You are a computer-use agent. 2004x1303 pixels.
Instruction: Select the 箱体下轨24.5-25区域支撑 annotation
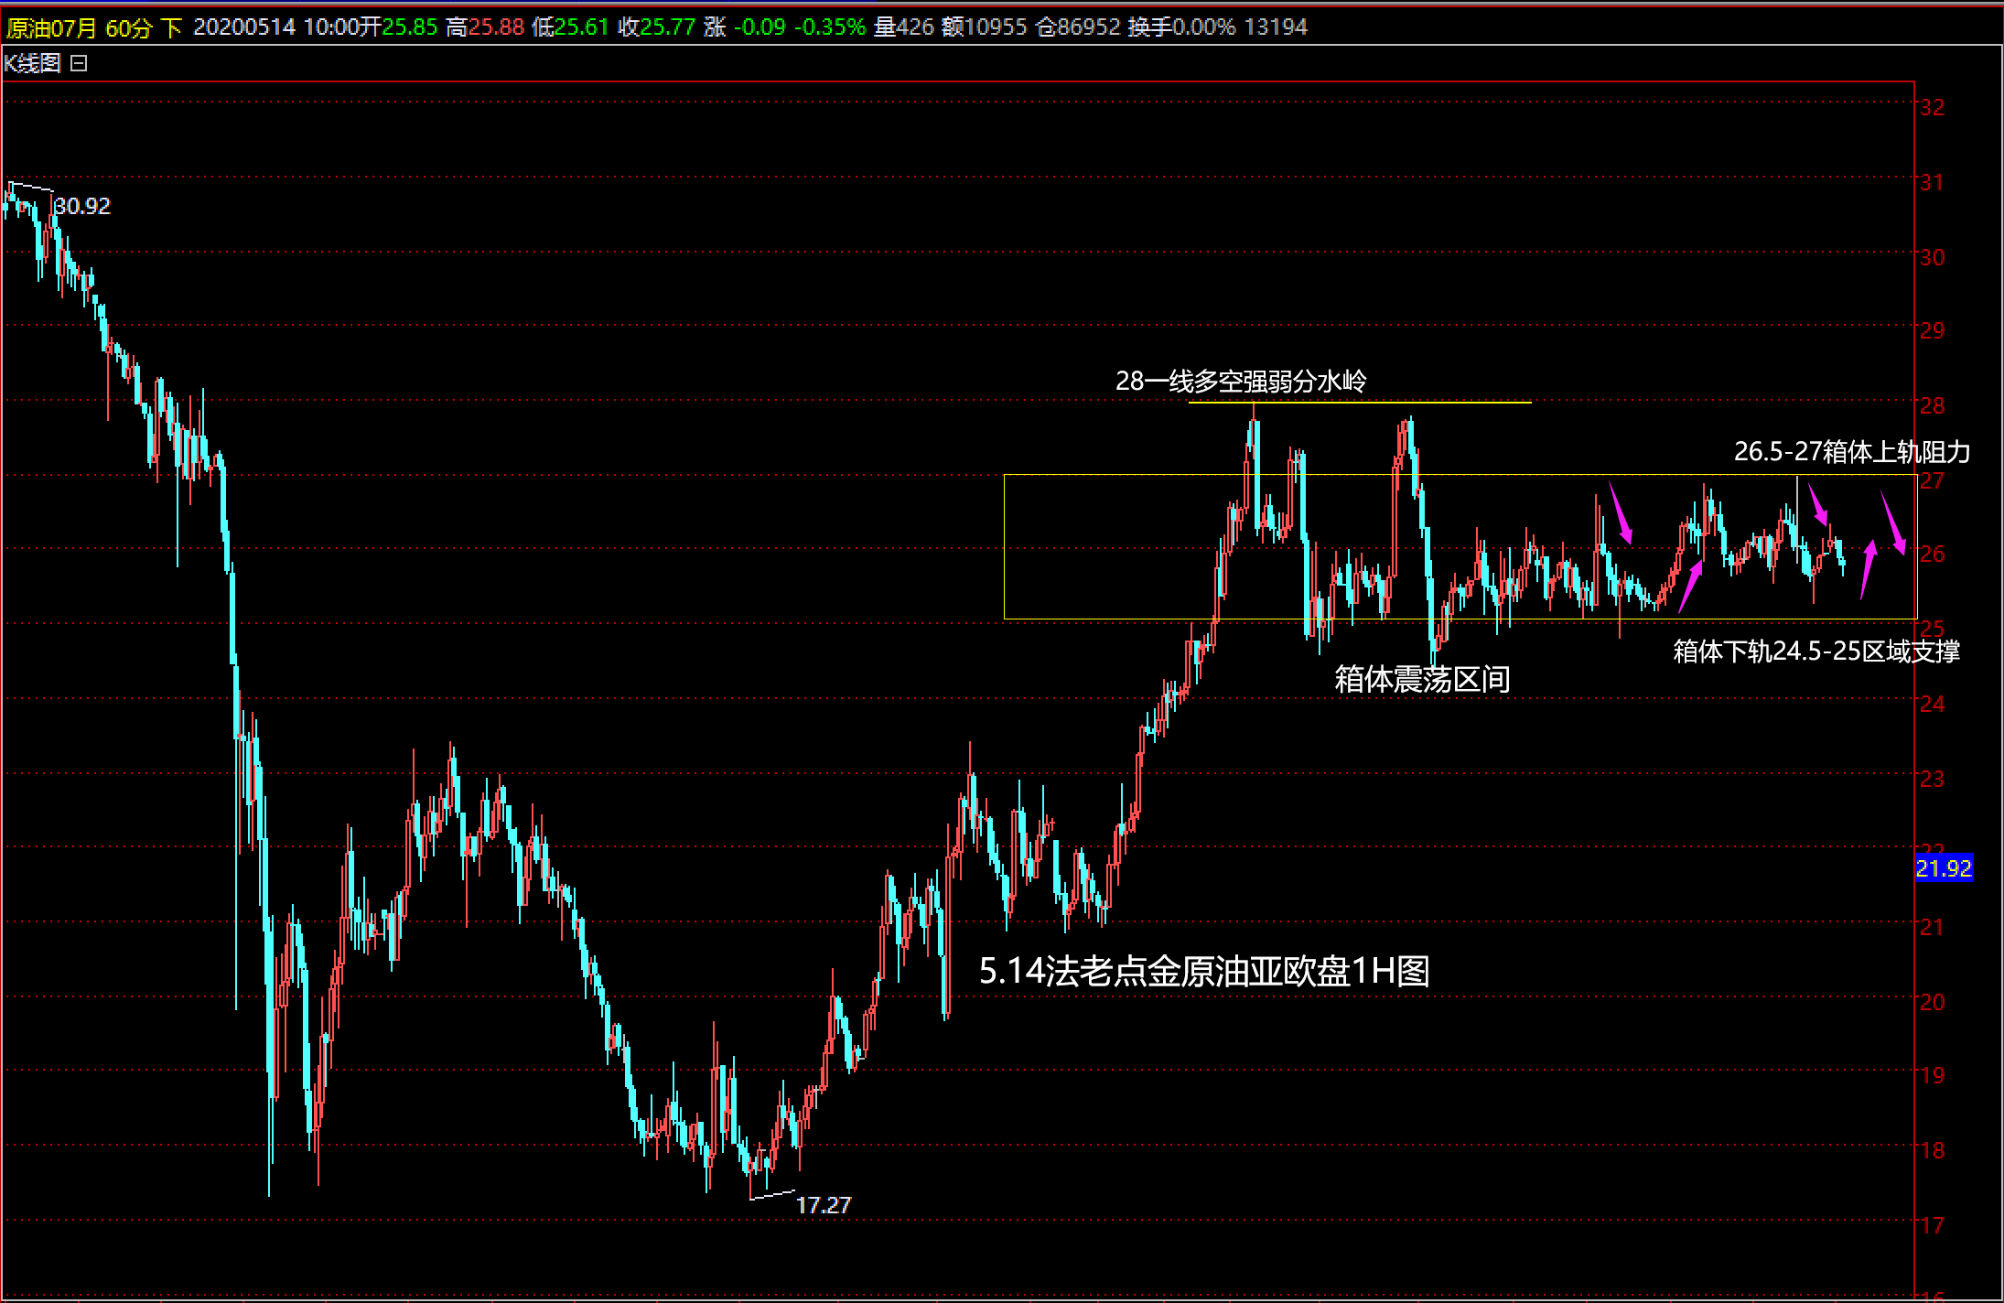pos(1815,651)
